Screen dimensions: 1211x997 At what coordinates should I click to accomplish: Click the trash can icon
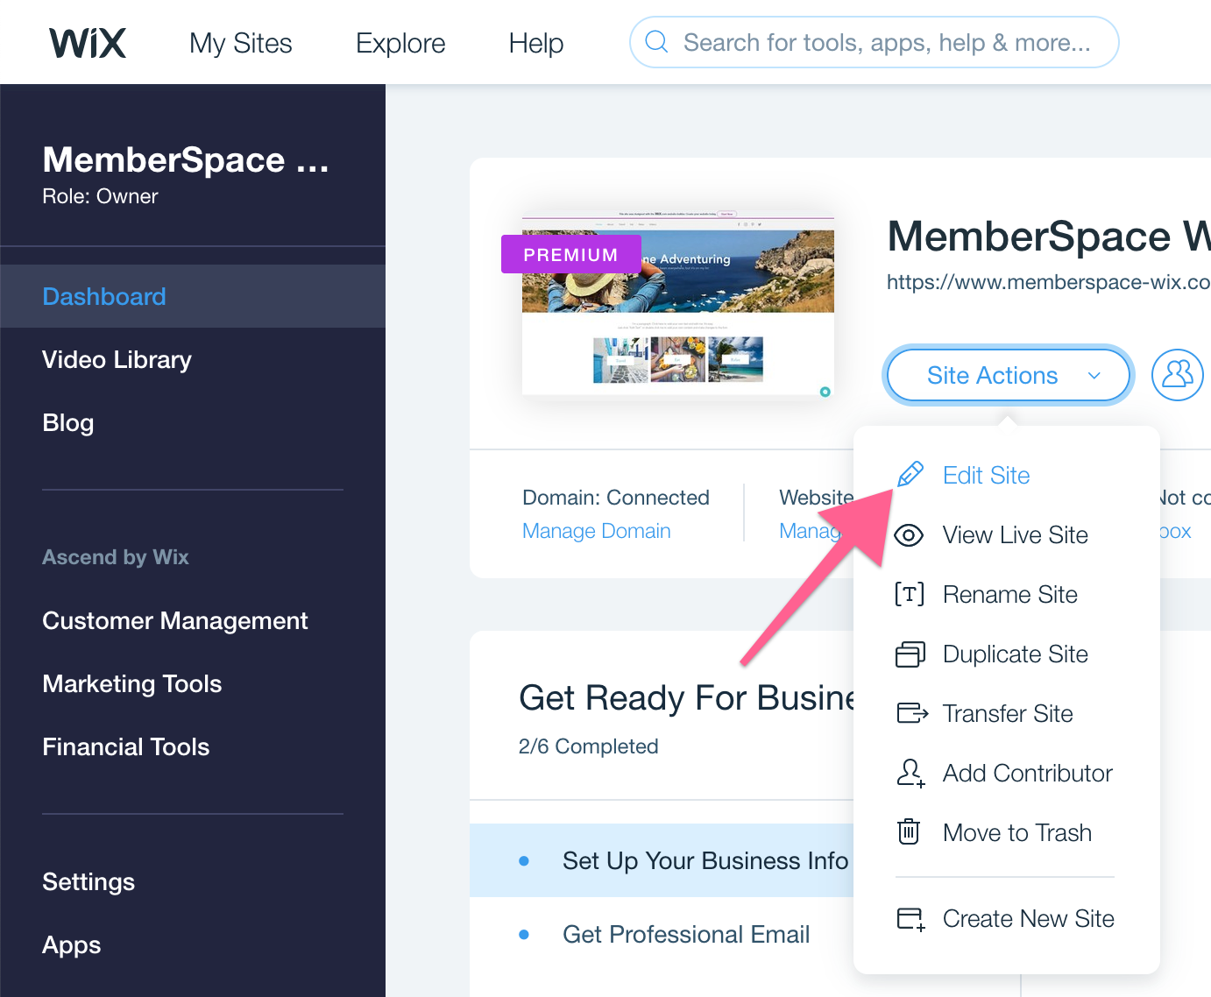[909, 831]
